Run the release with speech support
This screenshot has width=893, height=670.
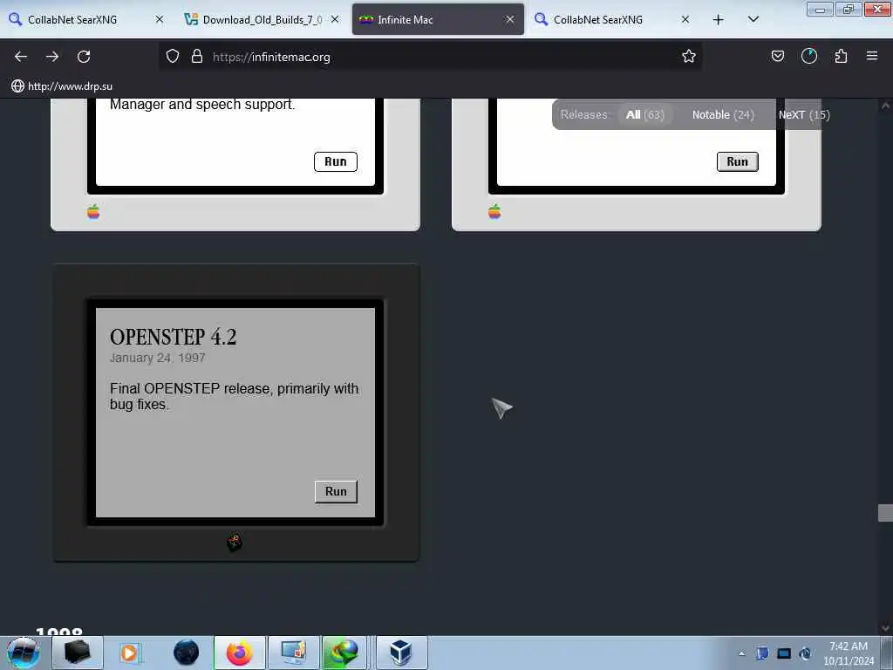pos(336,161)
